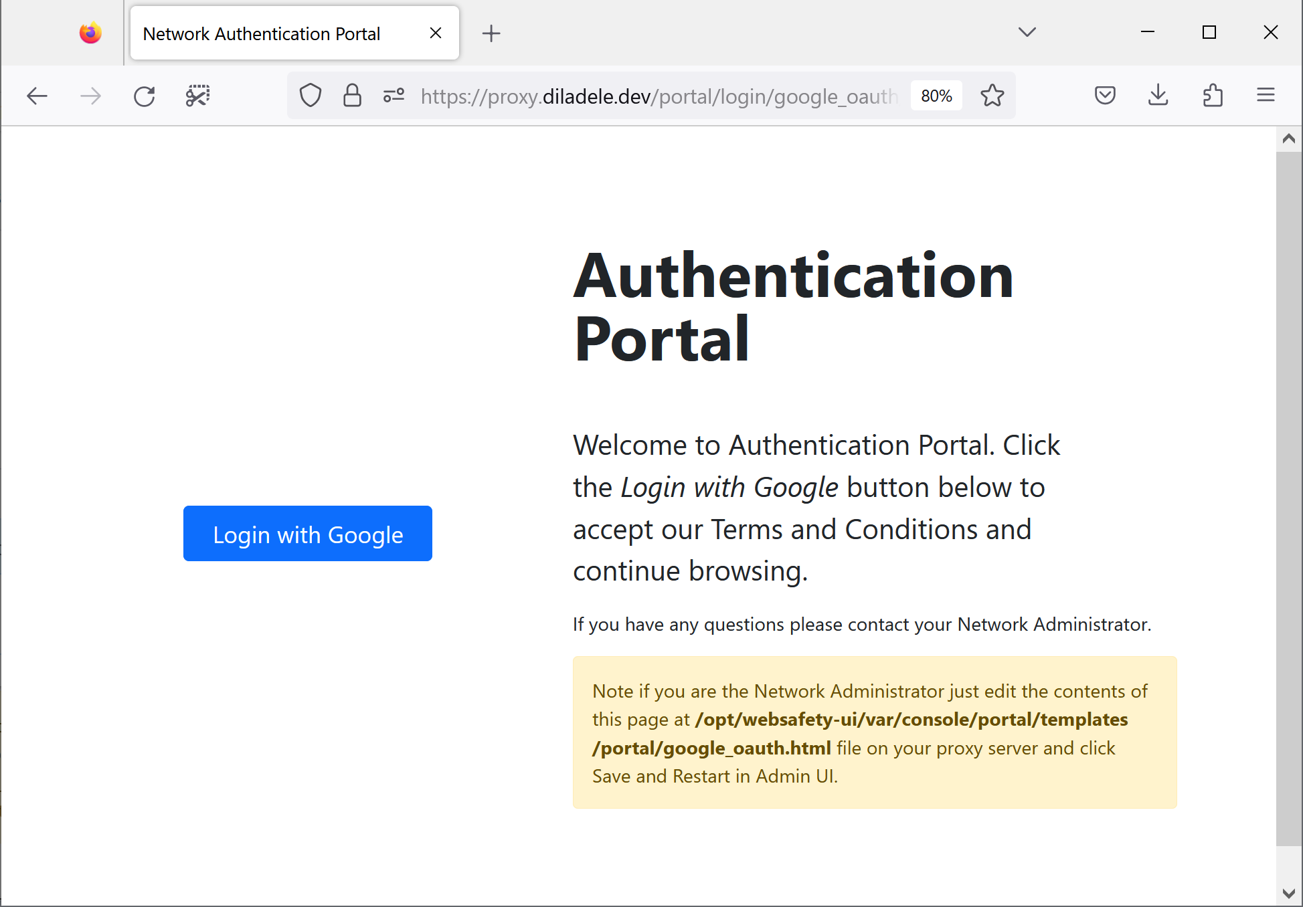1303x907 pixels.
Task: Click the bold template path /opt/websafety-ui/var/console/portal/templates
Action: click(x=911, y=720)
